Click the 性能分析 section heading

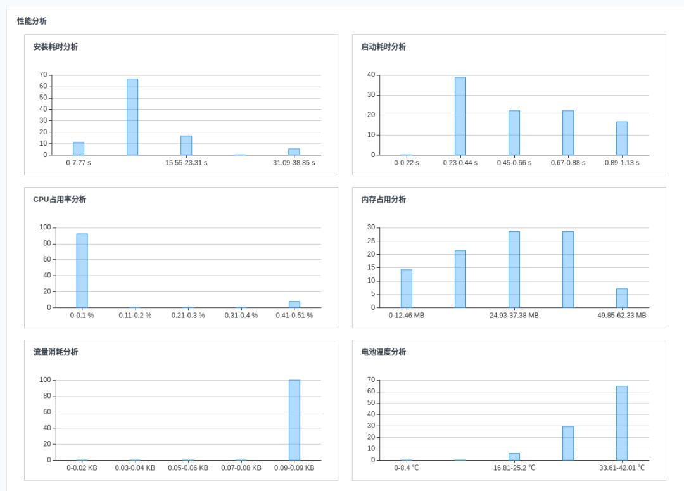click(32, 21)
